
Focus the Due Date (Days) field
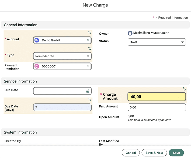(62, 107)
